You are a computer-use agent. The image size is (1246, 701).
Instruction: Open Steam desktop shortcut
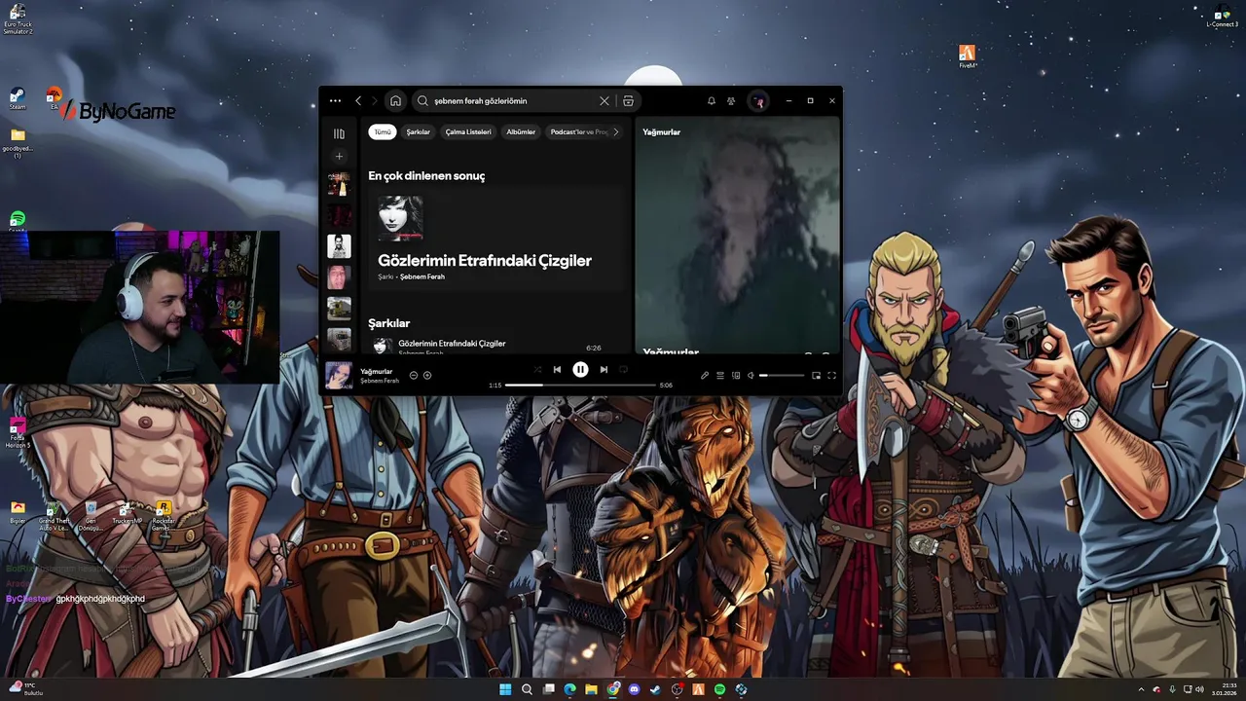(x=18, y=99)
